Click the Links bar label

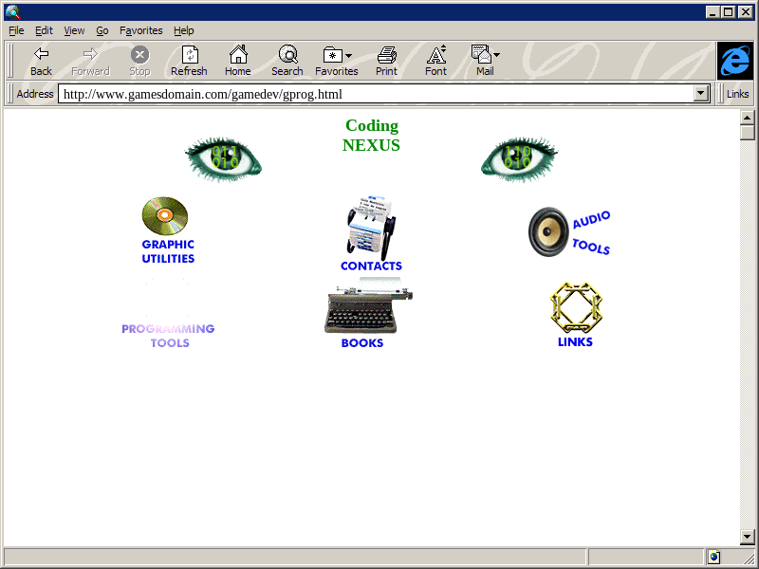pos(737,94)
